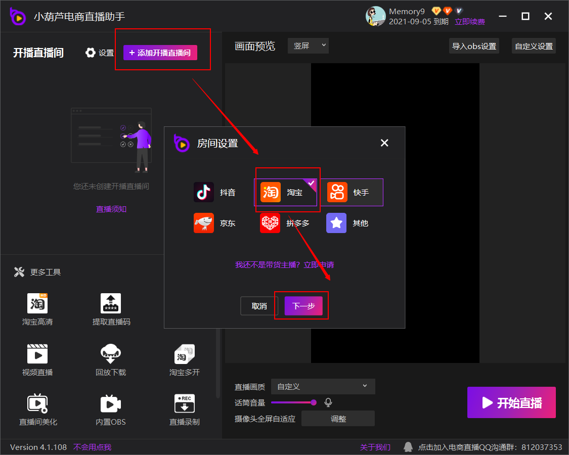The width and height of the screenshot is (569, 455).
Task: Open the 竖屏 orientation dropdown
Action: coord(308,45)
